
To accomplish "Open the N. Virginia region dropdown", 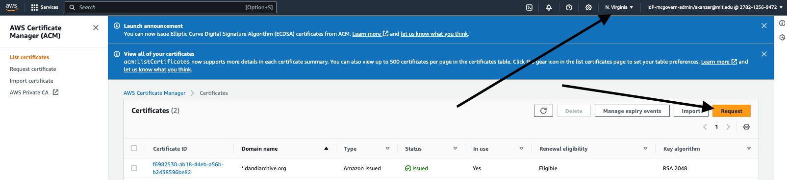I will tap(619, 7).
